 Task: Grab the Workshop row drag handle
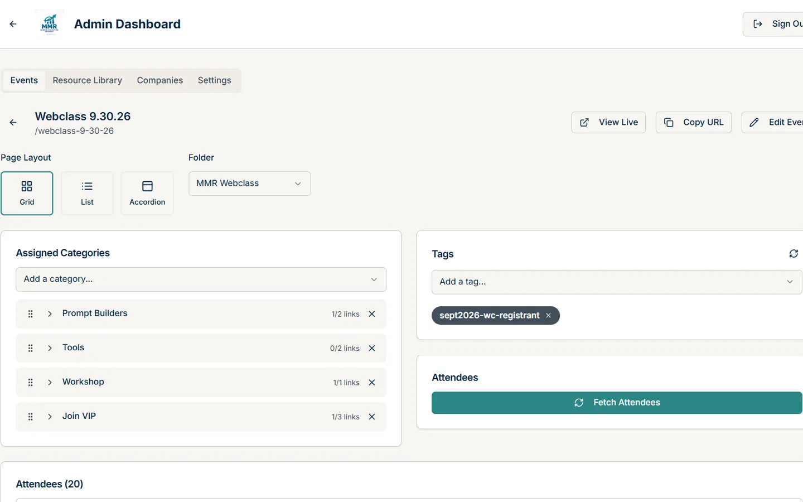pos(31,383)
